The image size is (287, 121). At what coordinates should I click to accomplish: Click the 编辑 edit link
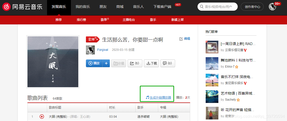point(187,39)
